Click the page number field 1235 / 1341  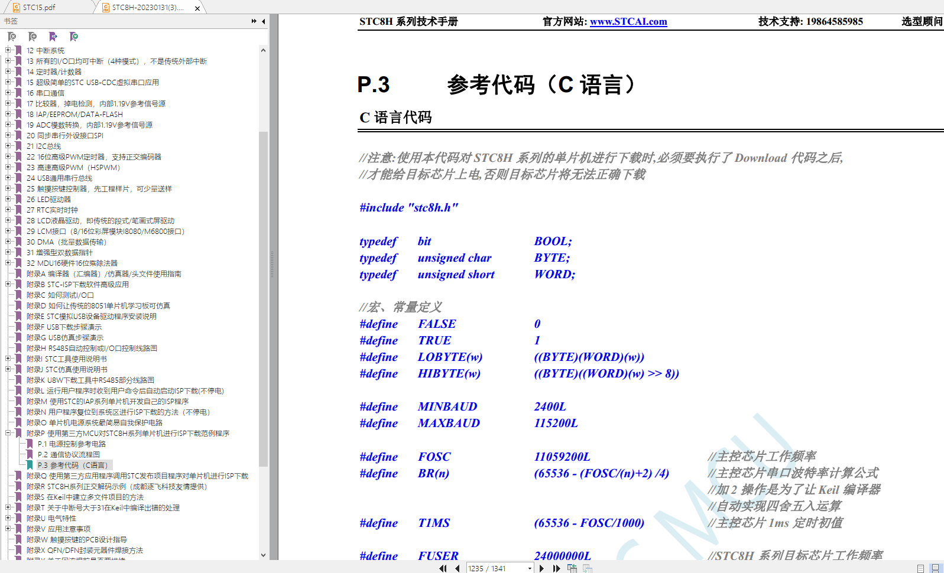tap(495, 568)
